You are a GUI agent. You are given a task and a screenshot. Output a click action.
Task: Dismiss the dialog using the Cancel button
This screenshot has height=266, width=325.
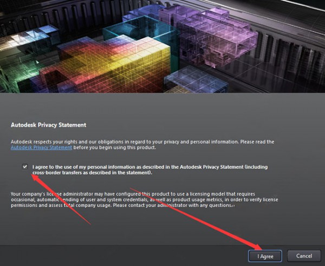pyautogui.click(x=304, y=256)
